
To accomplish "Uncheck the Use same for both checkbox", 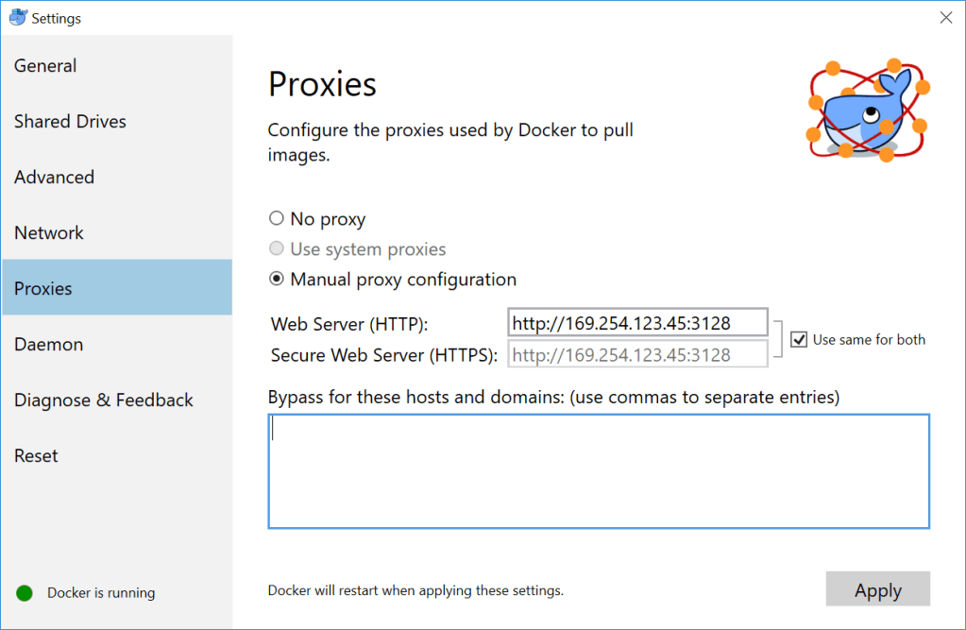I will click(x=801, y=339).
